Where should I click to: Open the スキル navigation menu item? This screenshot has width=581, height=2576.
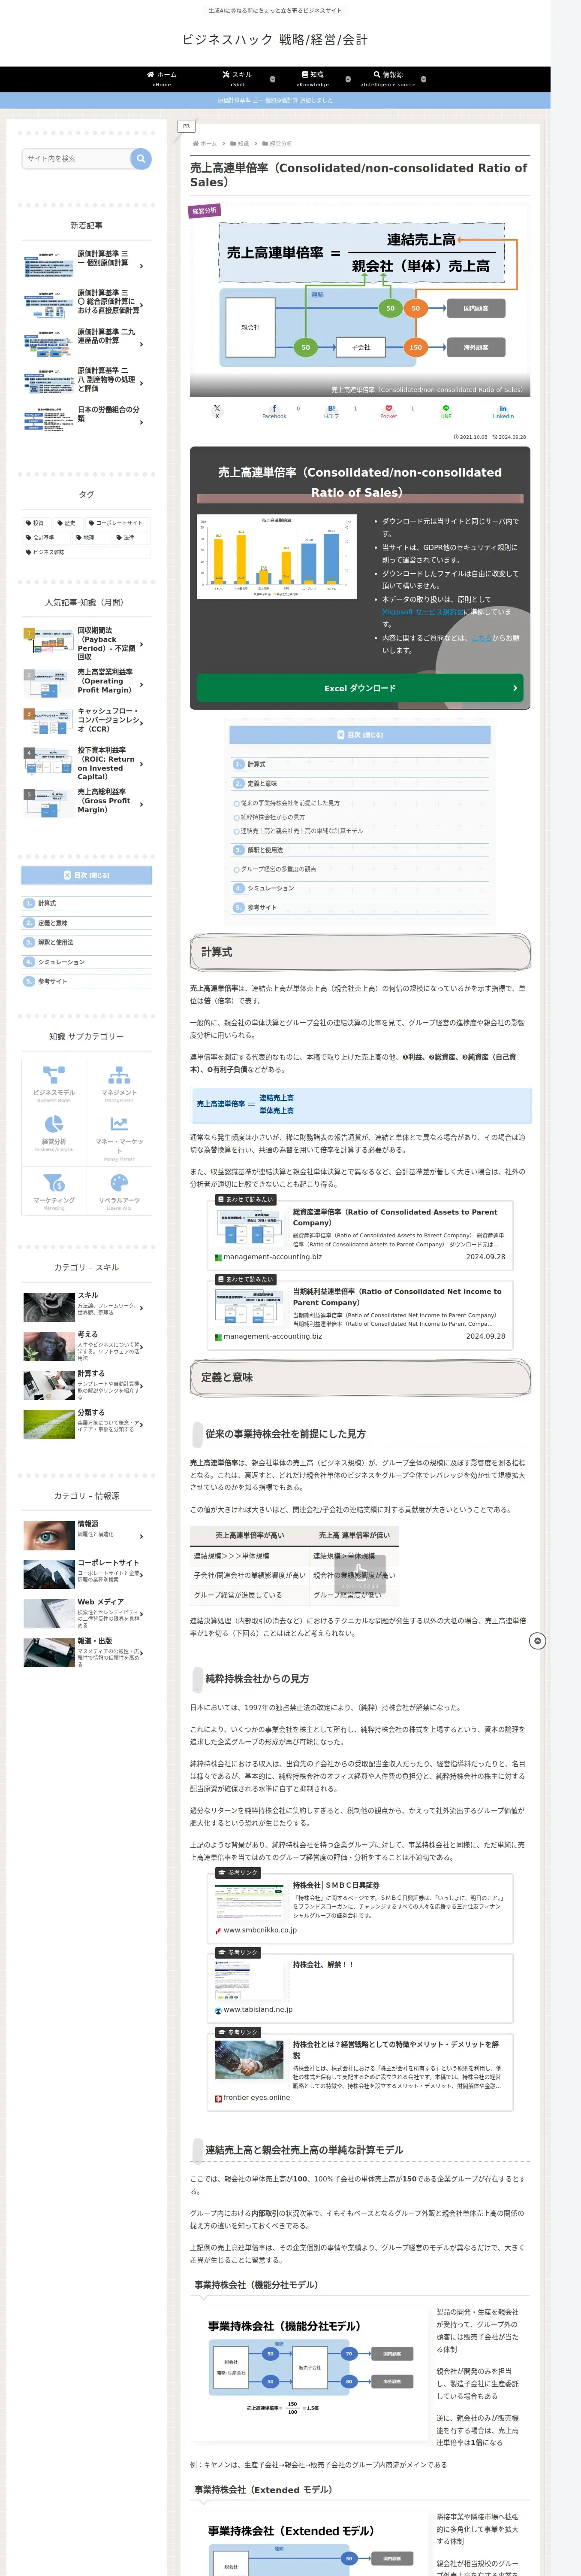click(x=238, y=78)
